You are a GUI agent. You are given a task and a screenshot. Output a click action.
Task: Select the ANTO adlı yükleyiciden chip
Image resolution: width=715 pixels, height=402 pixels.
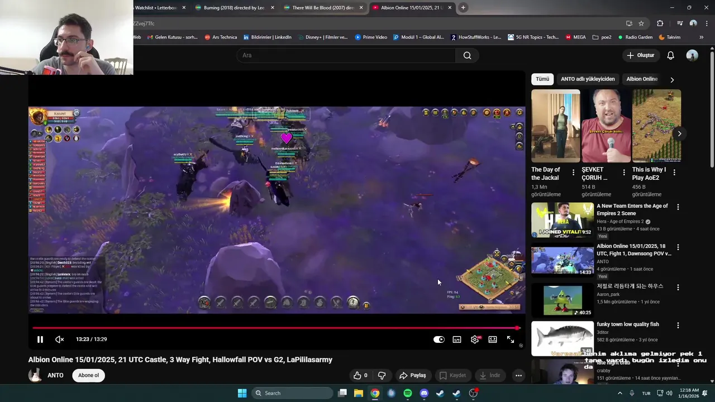(x=588, y=79)
